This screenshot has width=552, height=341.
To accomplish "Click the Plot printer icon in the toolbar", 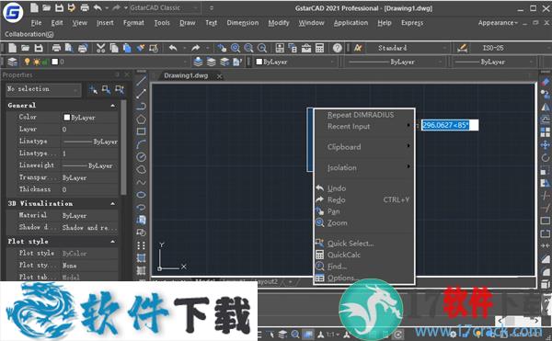I will pos(56,48).
